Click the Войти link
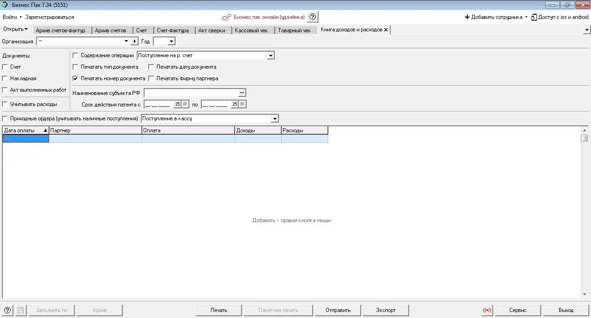This screenshot has width=591, height=318. click(10, 17)
